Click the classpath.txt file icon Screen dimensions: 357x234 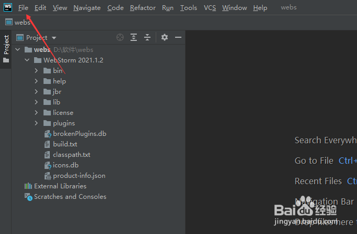(47, 155)
